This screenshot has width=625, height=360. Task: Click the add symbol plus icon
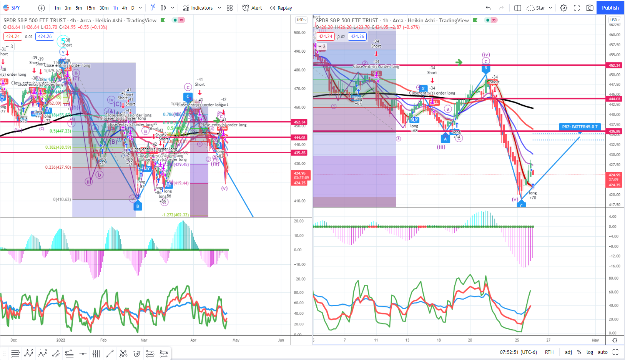tap(42, 8)
